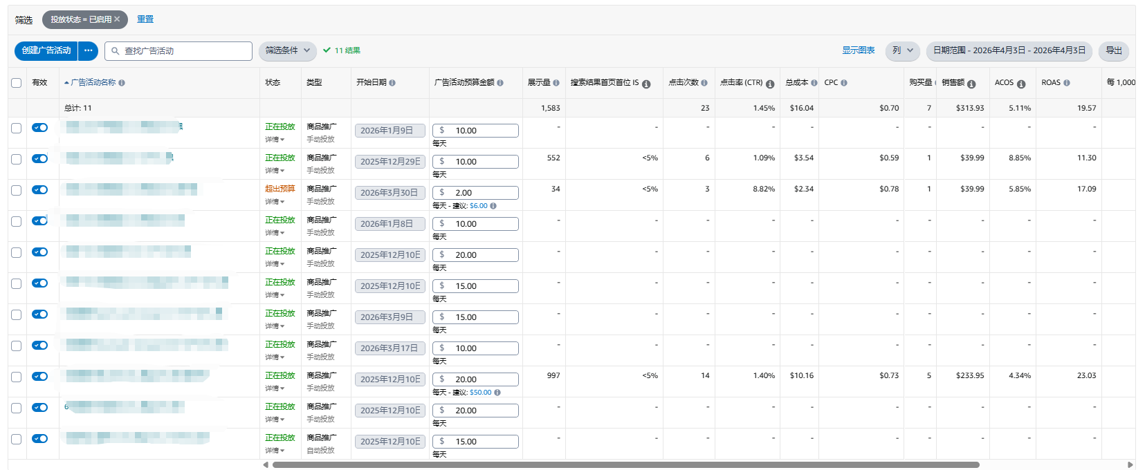Remove the 投放状态 = 已启用 filter chip
Screen dimensions: 1145x470
(x=117, y=19)
